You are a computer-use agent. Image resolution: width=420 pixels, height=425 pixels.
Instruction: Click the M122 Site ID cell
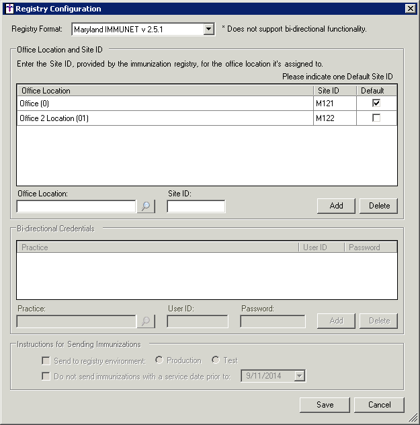[x=334, y=118]
